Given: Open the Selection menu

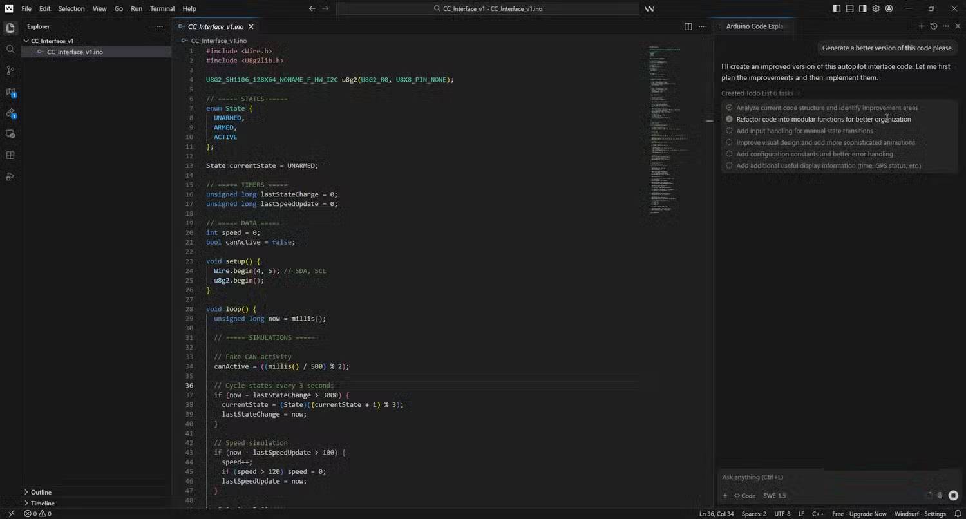Looking at the screenshot, I should point(71,8).
